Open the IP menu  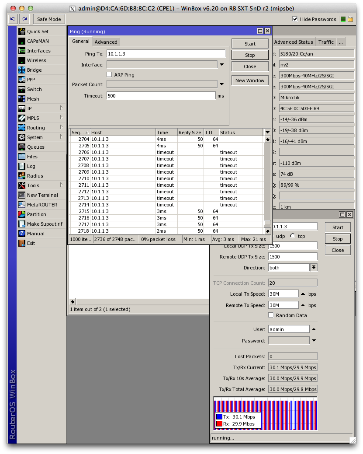(29, 108)
